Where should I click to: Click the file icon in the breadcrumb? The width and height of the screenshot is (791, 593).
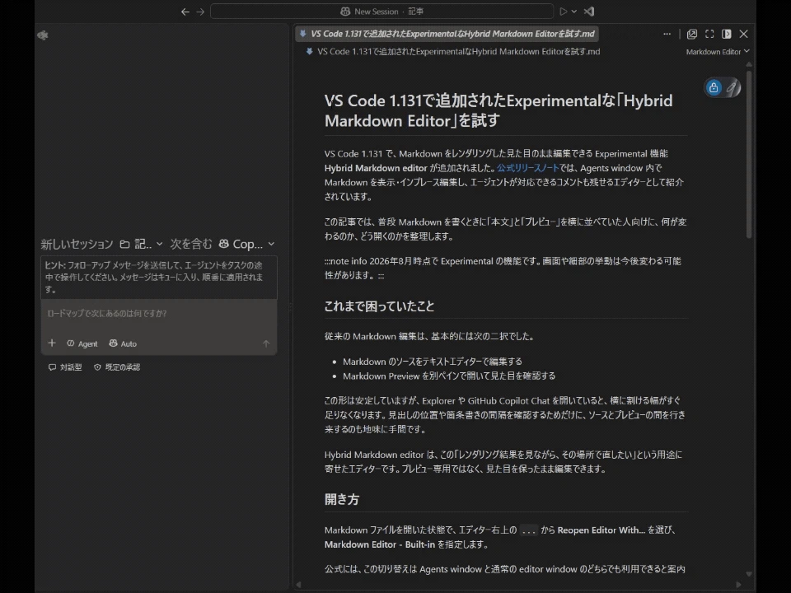[x=309, y=51]
